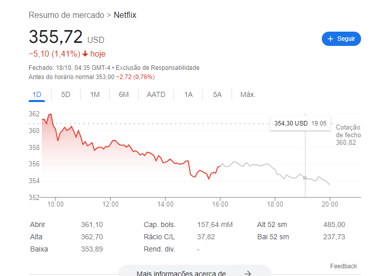Click the Feedback link
383x276 pixels.
tap(343, 266)
